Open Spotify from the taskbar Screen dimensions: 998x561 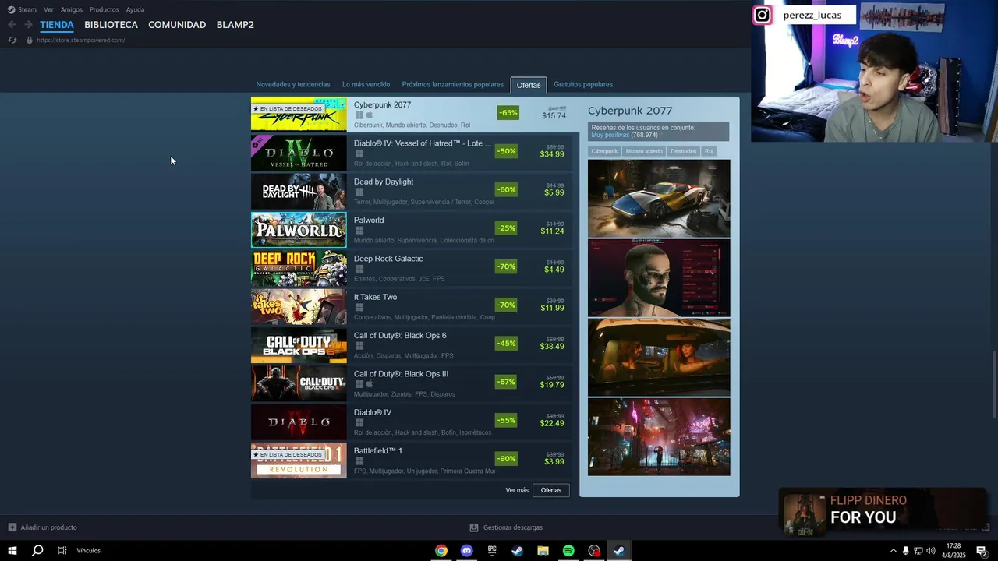click(x=568, y=551)
